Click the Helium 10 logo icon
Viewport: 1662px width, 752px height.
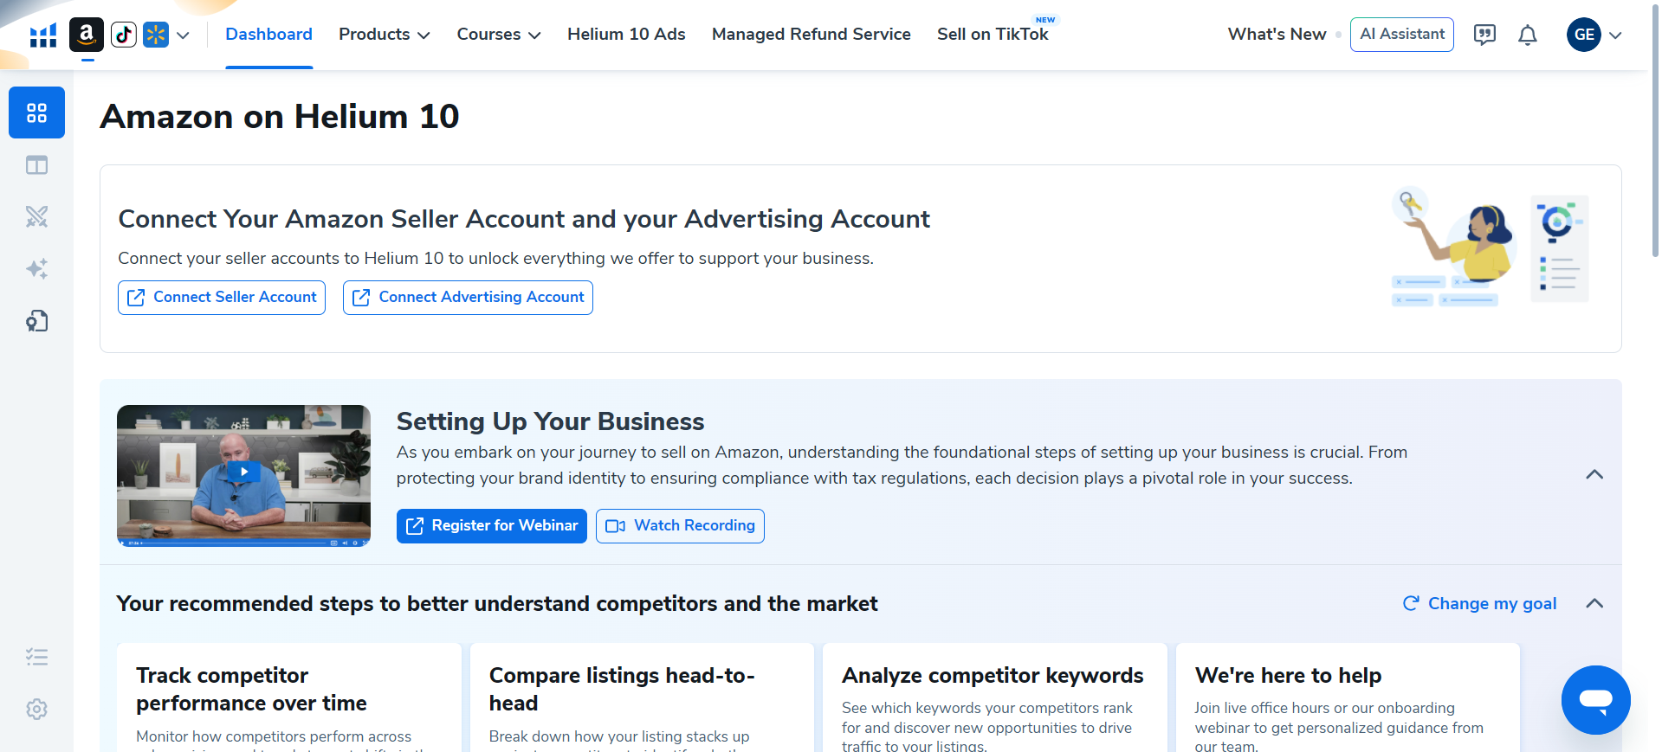tap(42, 35)
